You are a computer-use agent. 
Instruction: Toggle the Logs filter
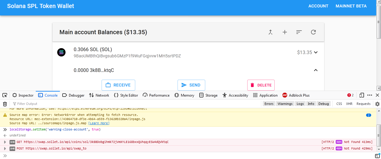300,104
